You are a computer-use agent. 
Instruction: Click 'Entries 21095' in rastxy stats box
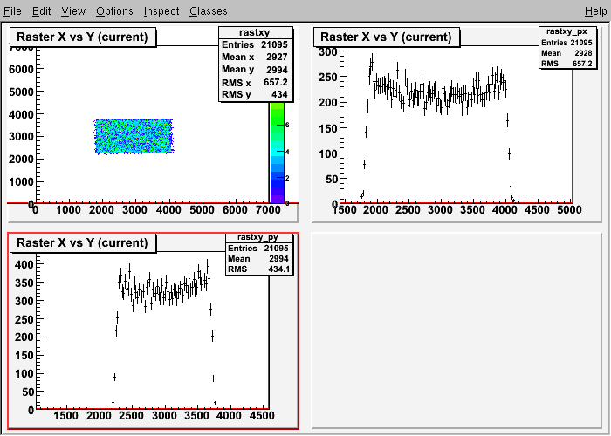coord(255,44)
